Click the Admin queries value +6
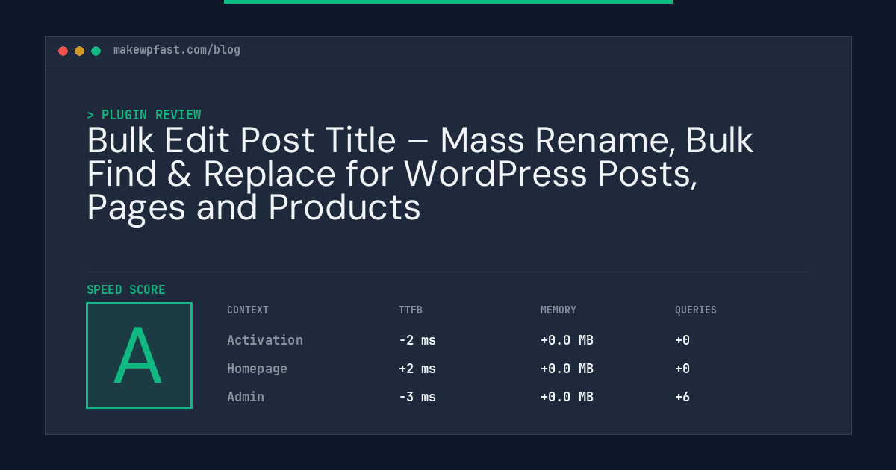Image resolution: width=896 pixels, height=470 pixels. tap(682, 397)
